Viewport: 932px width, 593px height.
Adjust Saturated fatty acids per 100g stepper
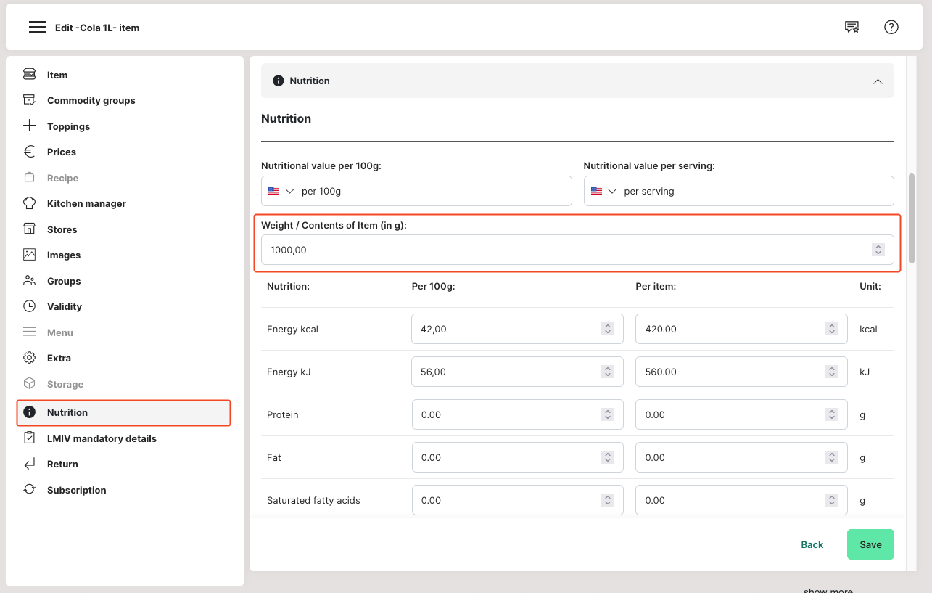608,500
